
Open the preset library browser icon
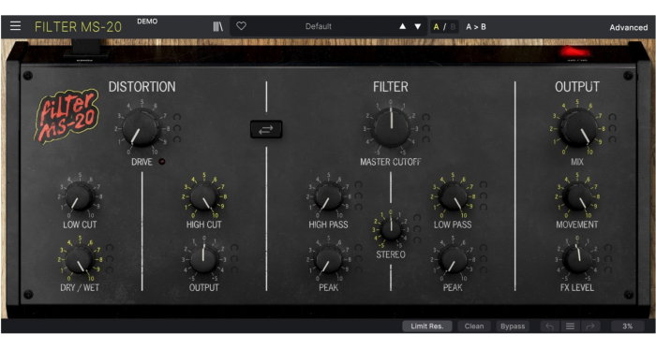pos(218,26)
